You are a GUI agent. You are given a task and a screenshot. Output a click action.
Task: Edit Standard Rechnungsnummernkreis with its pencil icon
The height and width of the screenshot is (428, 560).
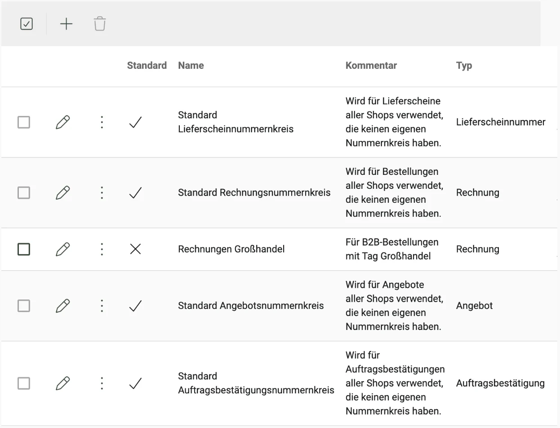pyautogui.click(x=63, y=193)
